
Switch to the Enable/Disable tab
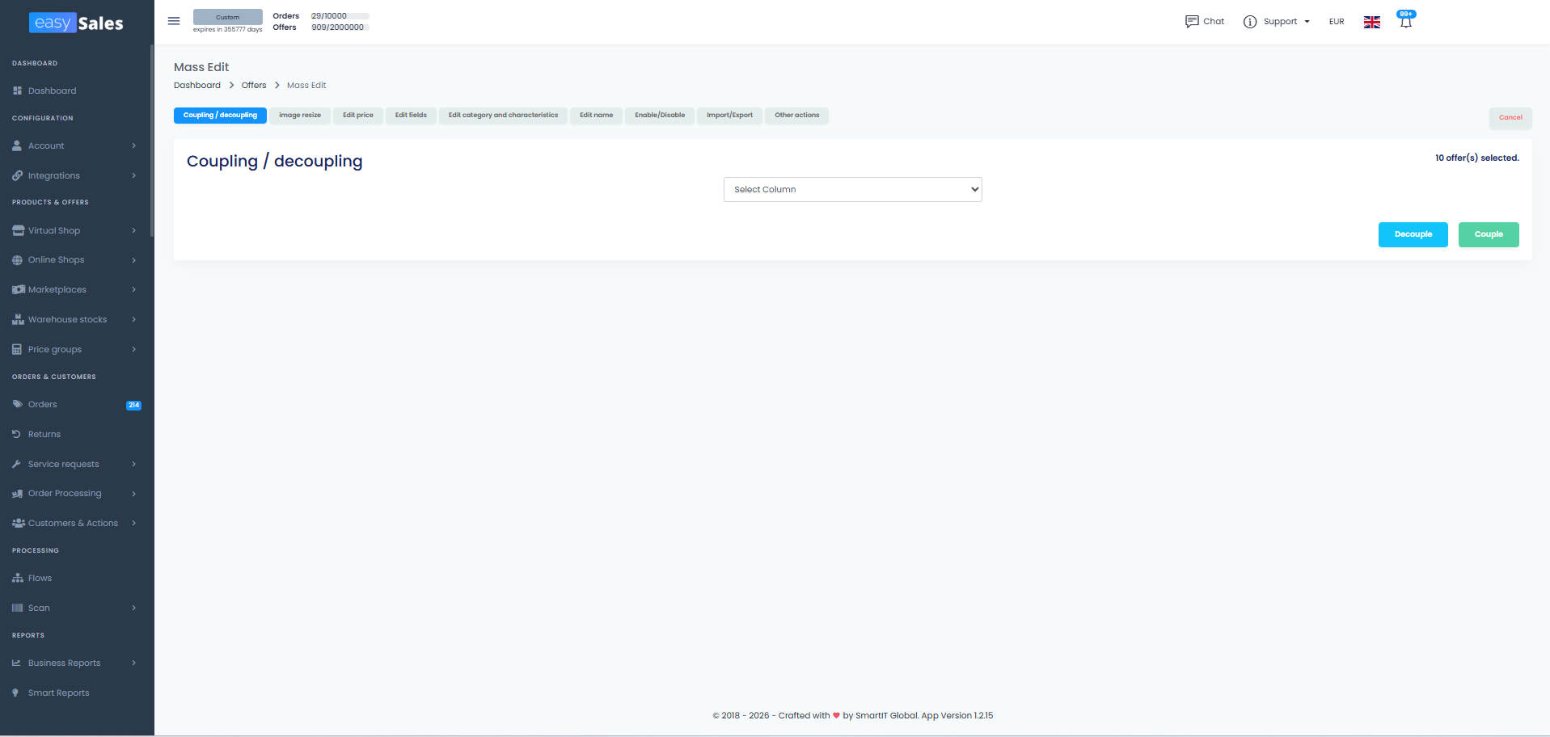point(660,116)
